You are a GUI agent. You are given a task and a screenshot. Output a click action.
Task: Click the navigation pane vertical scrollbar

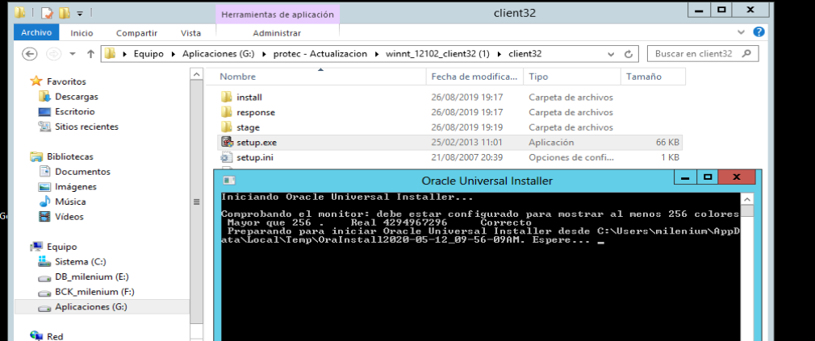coord(196,202)
